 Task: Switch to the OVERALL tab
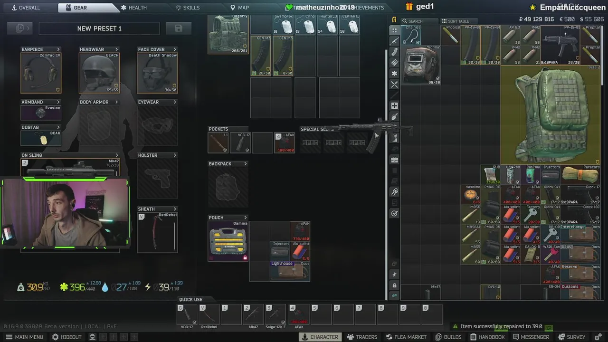(x=26, y=8)
